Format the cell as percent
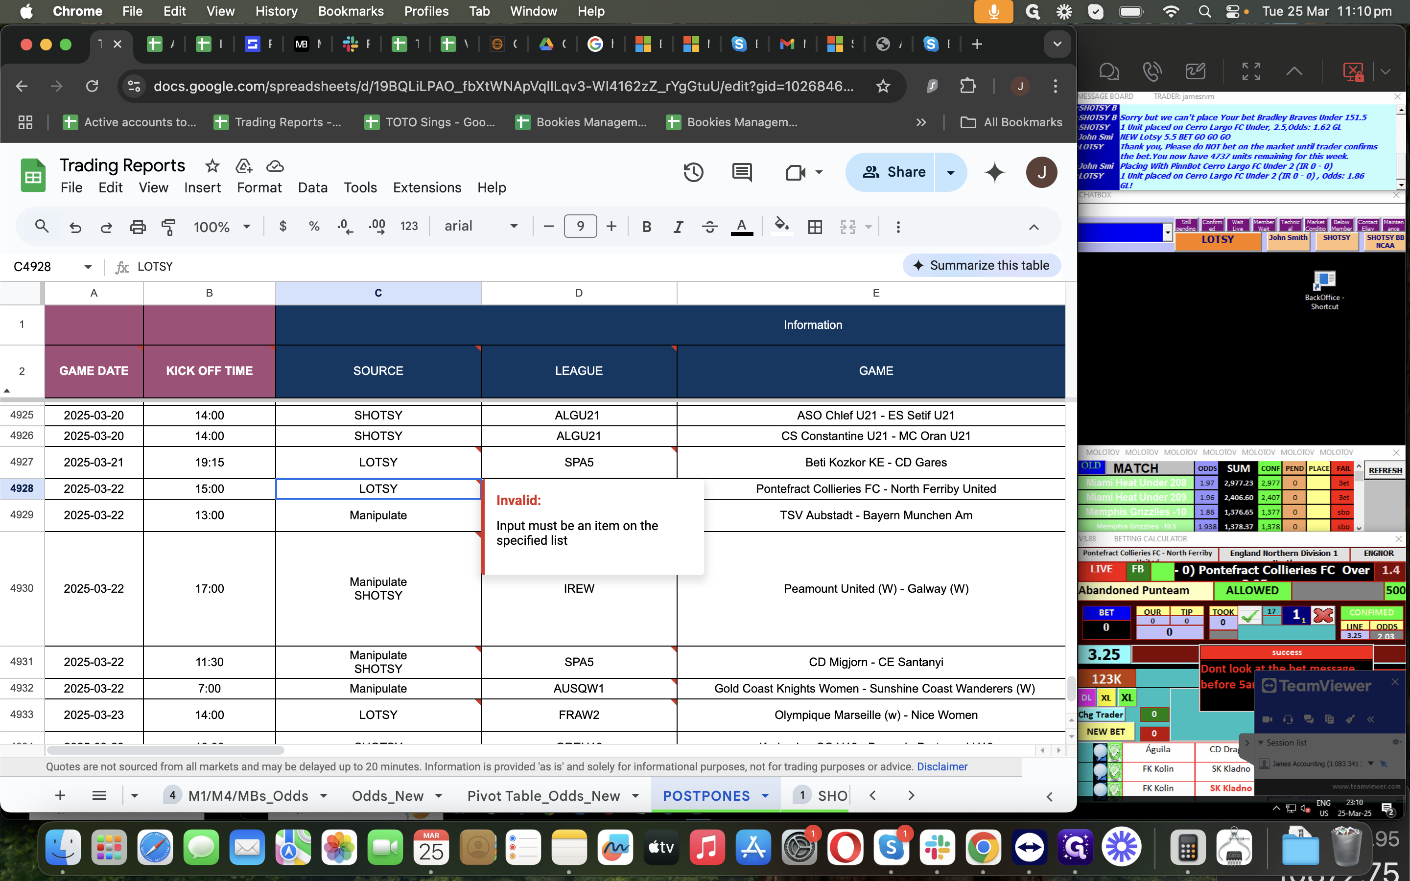 click(x=314, y=226)
